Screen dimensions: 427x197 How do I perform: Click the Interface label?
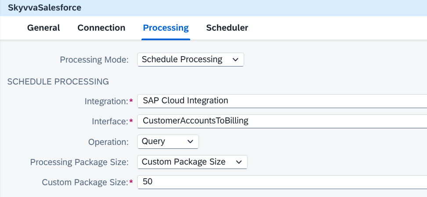(110, 122)
